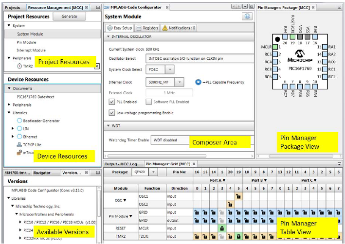Click the TCP/IP Lite network icon
This screenshot has height=244, width=345.
pyautogui.click(x=19, y=145)
